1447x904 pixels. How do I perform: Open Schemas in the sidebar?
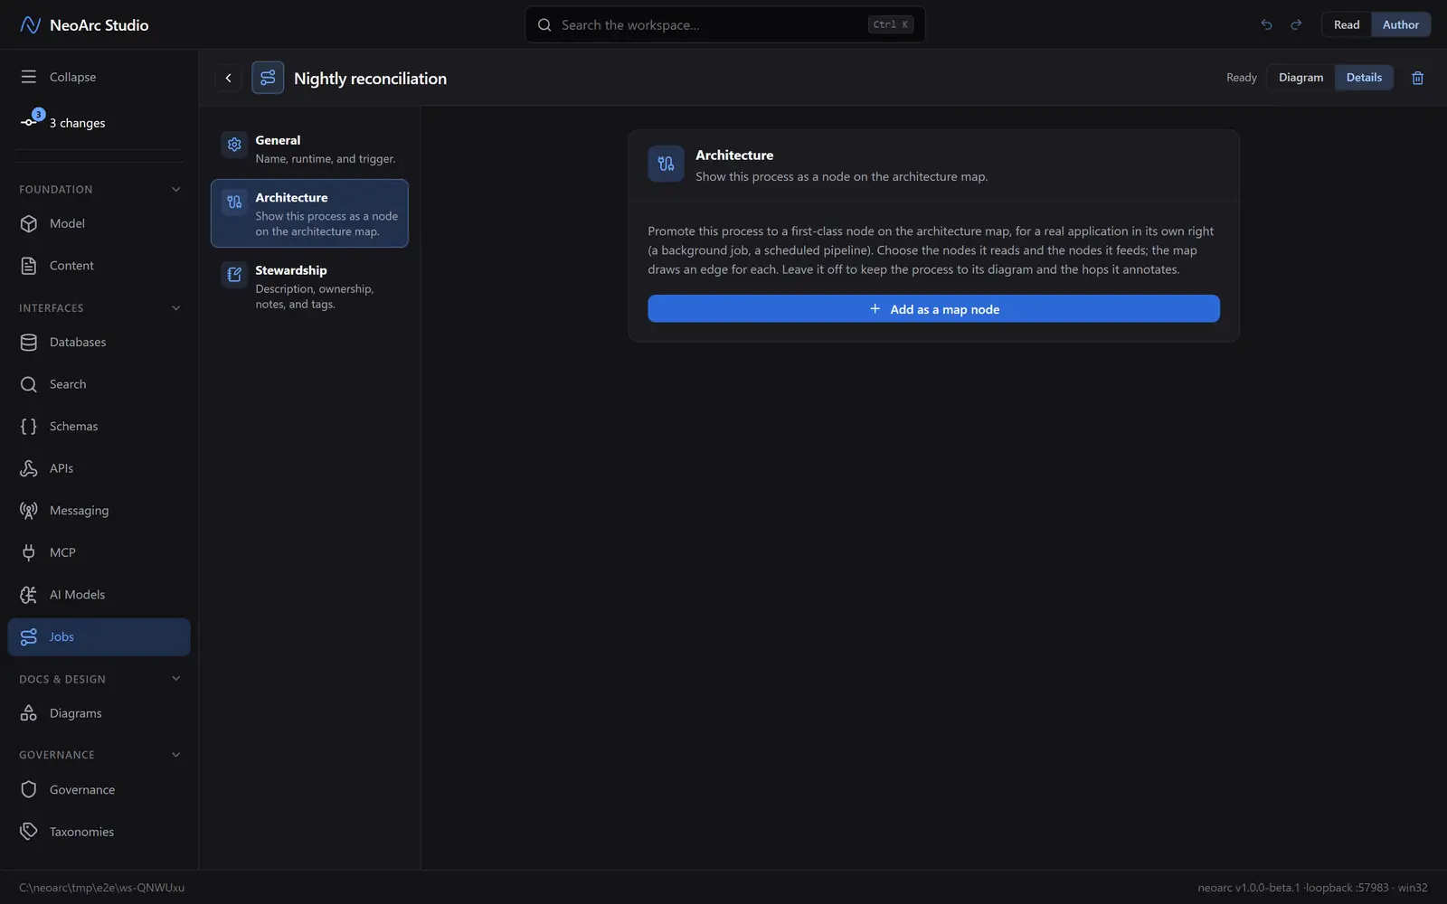click(99, 427)
